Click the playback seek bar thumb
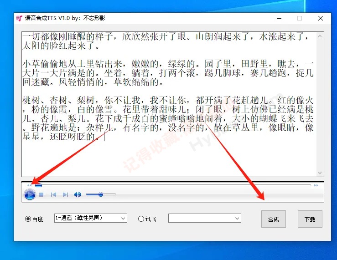 38,185
